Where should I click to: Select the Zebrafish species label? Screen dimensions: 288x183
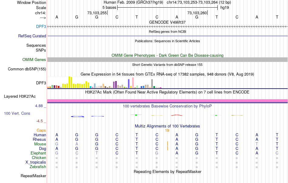[38, 167]
